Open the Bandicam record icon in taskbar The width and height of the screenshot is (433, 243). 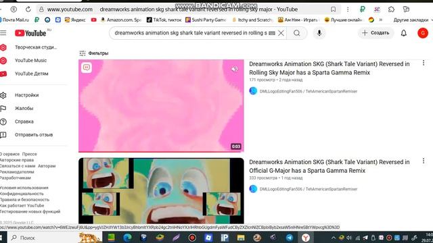(x=192, y=238)
